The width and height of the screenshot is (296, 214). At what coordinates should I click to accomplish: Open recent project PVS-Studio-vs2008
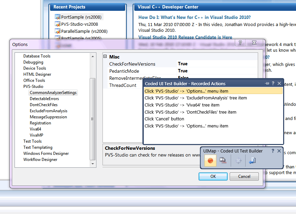[79, 24]
